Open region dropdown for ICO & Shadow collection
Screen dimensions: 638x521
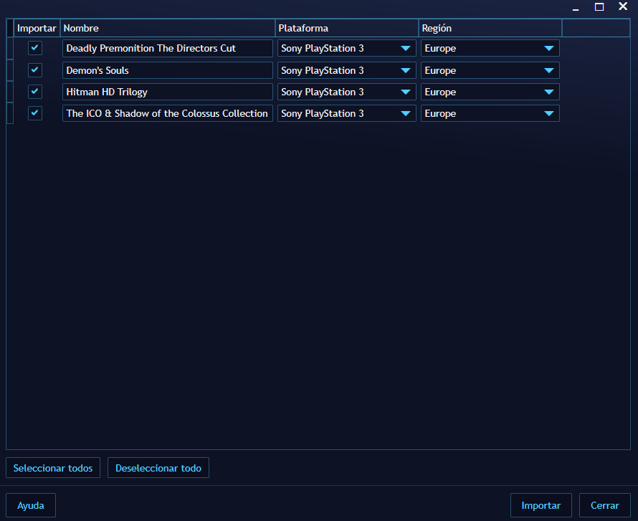click(549, 113)
